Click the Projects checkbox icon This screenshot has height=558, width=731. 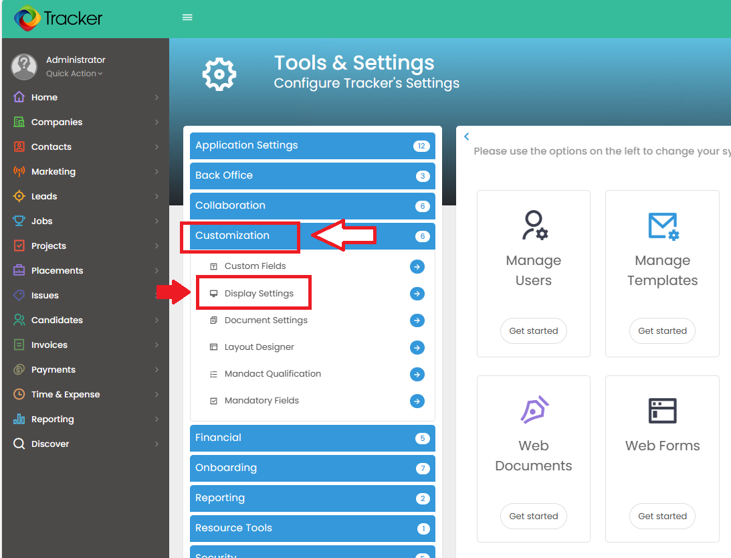pos(19,246)
